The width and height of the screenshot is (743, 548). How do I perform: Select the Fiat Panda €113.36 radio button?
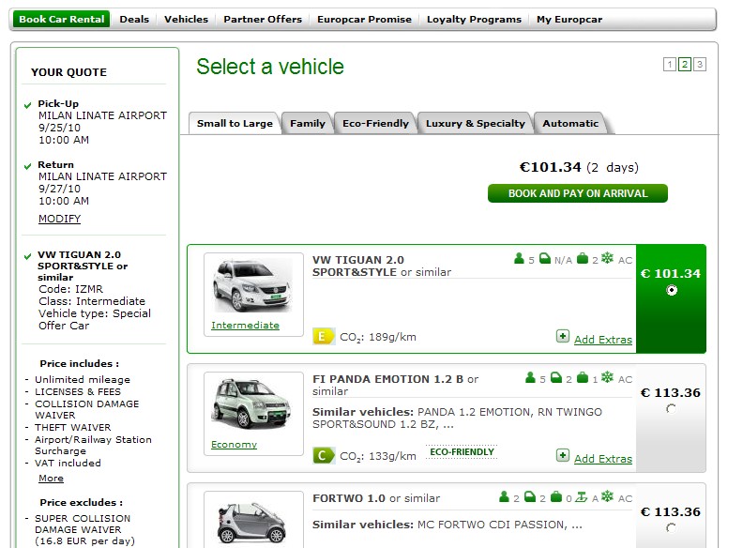(671, 409)
